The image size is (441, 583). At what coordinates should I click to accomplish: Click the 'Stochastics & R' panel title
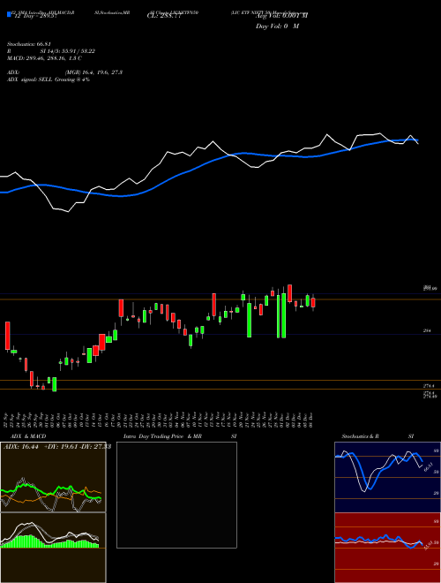(x=361, y=436)
